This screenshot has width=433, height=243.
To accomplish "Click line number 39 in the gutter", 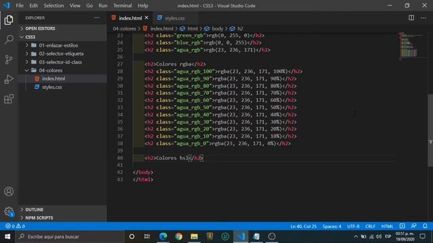I will click(120, 151).
